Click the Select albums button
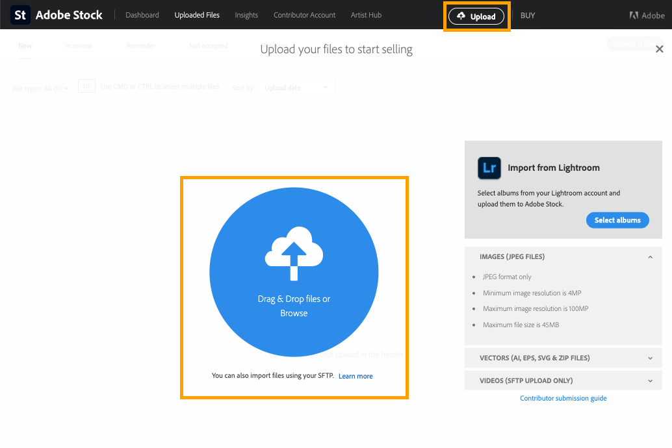Viewport: 672px width, 448px height. pyautogui.click(x=617, y=220)
